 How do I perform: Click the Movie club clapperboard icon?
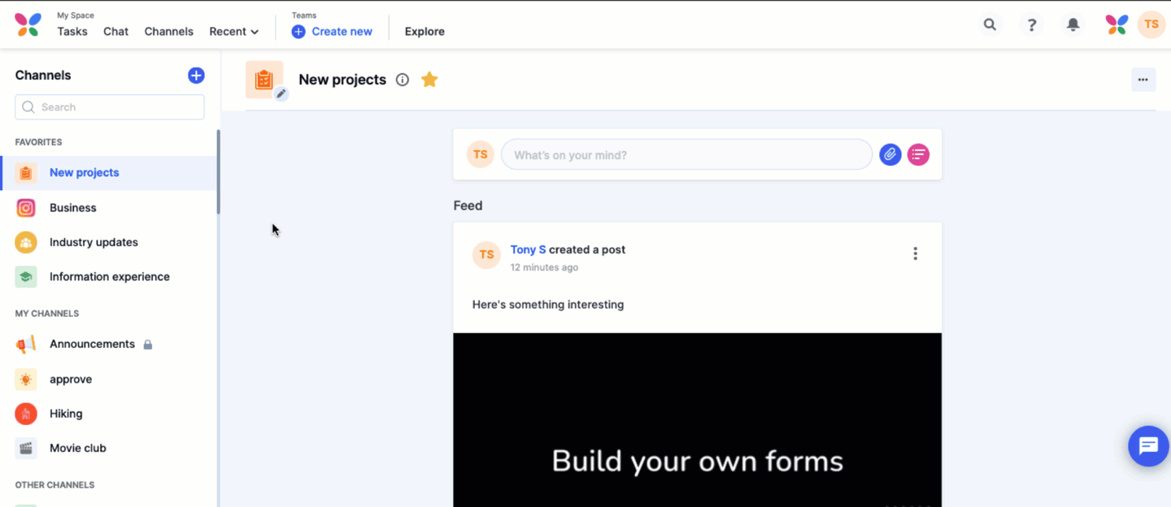coord(26,448)
